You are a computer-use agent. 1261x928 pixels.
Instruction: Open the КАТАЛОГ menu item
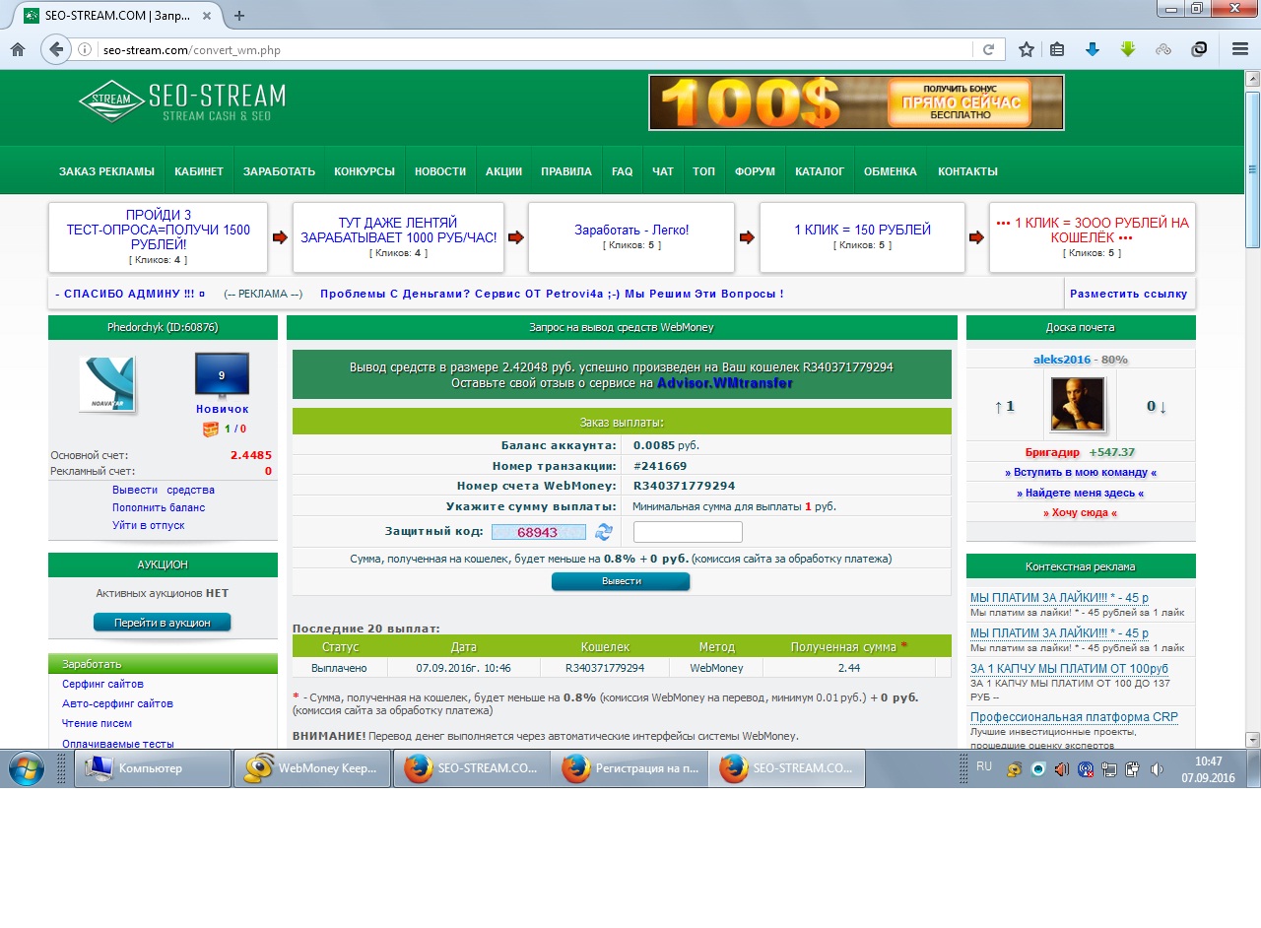click(820, 171)
